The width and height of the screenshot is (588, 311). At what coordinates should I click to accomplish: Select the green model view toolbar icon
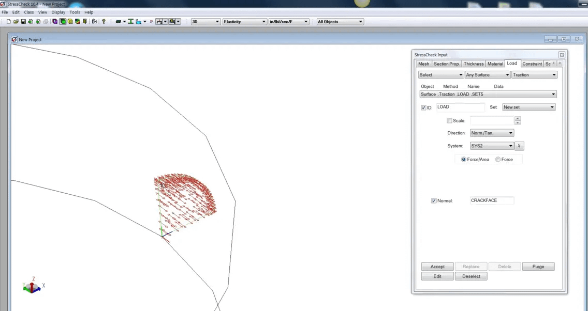coord(63,21)
